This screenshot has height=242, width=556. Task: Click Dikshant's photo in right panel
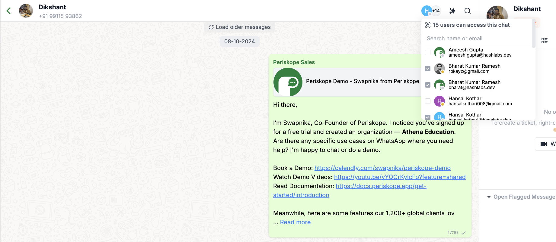[x=497, y=13]
